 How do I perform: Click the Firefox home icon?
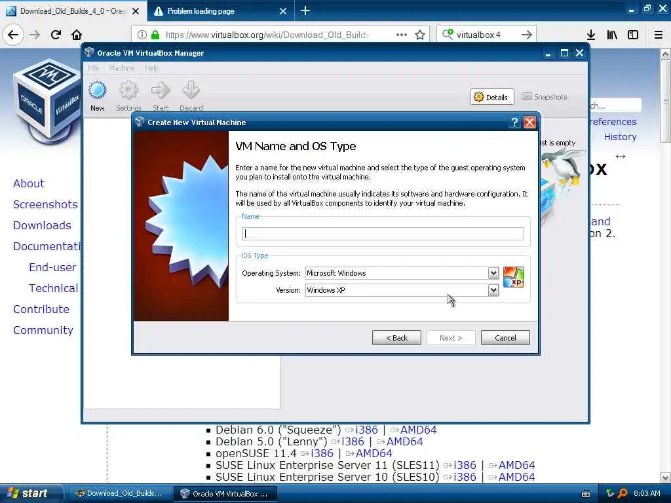coord(77,35)
